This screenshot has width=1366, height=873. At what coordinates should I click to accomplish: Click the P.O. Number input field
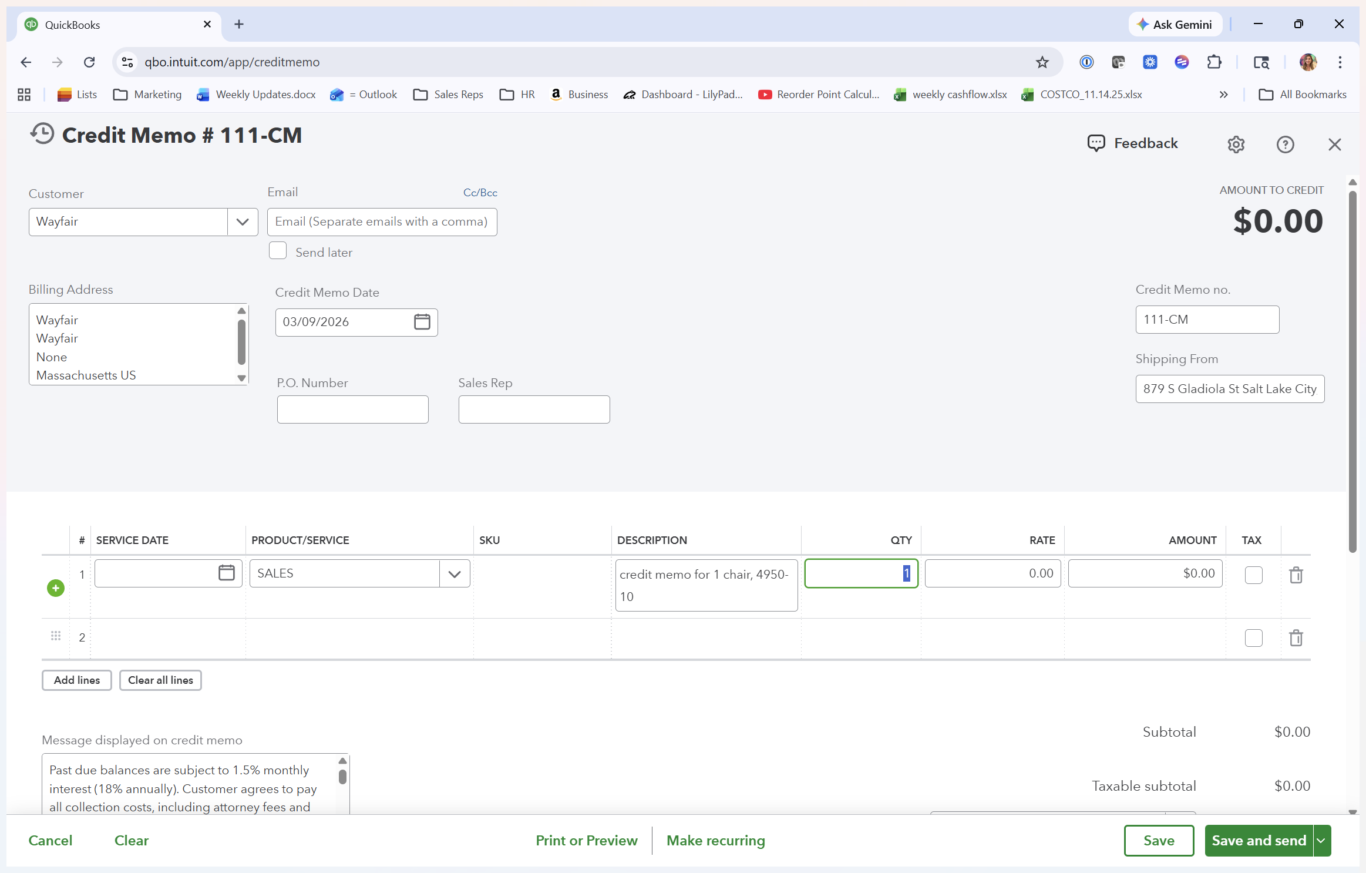(352, 409)
